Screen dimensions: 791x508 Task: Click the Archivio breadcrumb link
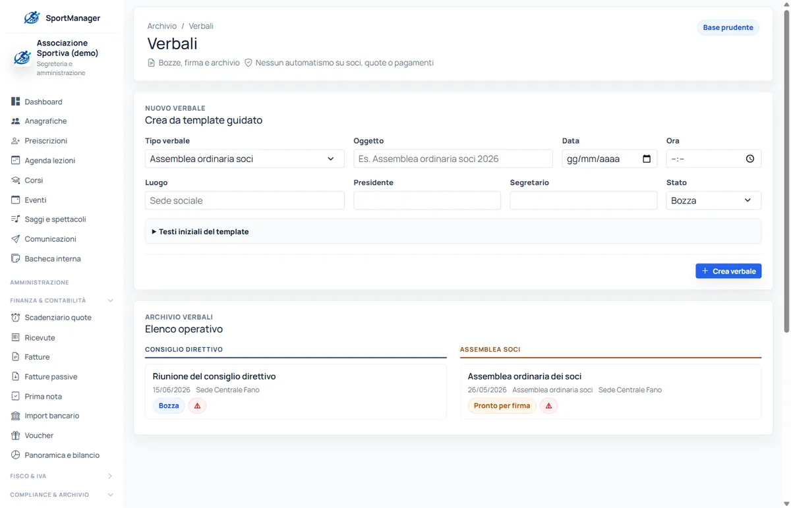[x=161, y=26]
